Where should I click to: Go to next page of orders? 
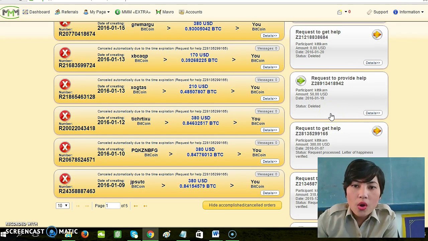pyautogui.click(x=136, y=206)
